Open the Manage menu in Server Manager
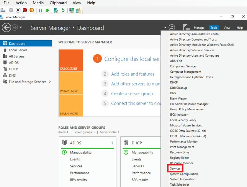Image resolution: width=247 pixels, height=187 pixels. [x=199, y=28]
